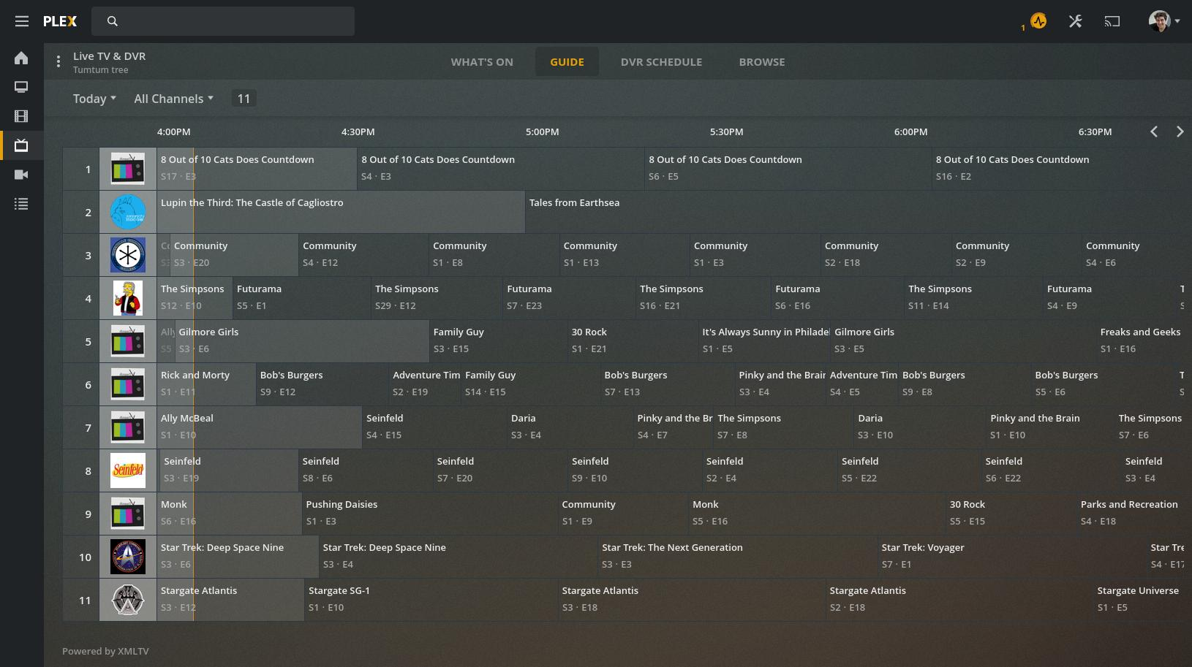This screenshot has width=1192, height=667.
Task: Open It's Always Sunny in Philadelphia S1 E5
Action: [764, 341]
